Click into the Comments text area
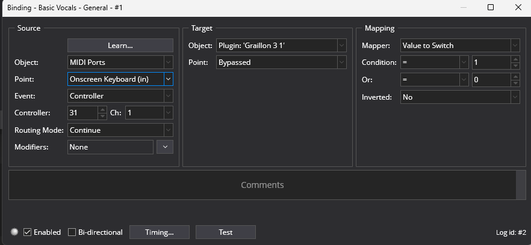Image resolution: width=531 pixels, height=245 pixels. [262, 185]
